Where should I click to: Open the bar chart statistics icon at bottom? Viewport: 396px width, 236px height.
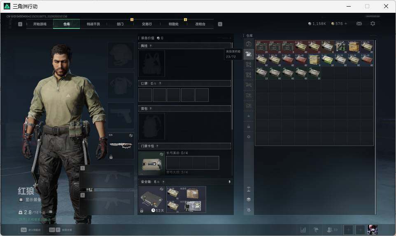tap(303, 230)
